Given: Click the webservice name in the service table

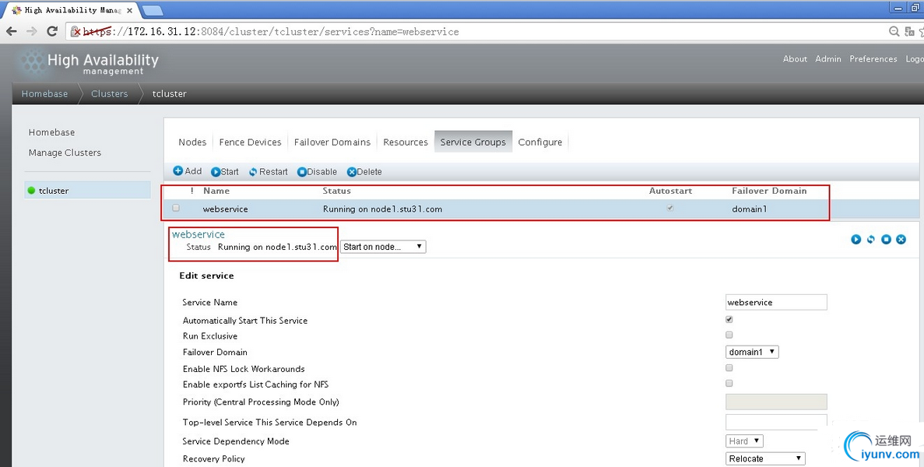Looking at the screenshot, I should [x=225, y=209].
